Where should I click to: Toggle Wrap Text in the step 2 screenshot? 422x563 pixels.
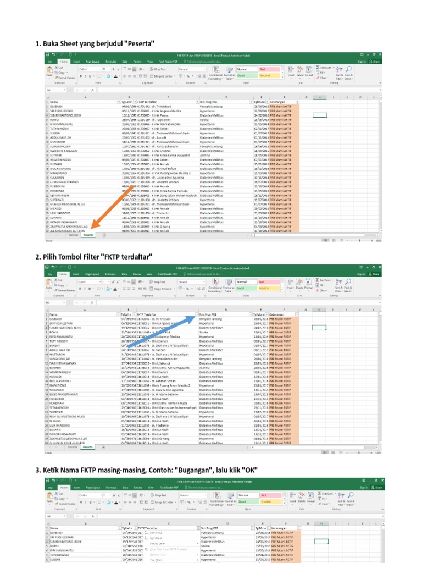[157, 281]
